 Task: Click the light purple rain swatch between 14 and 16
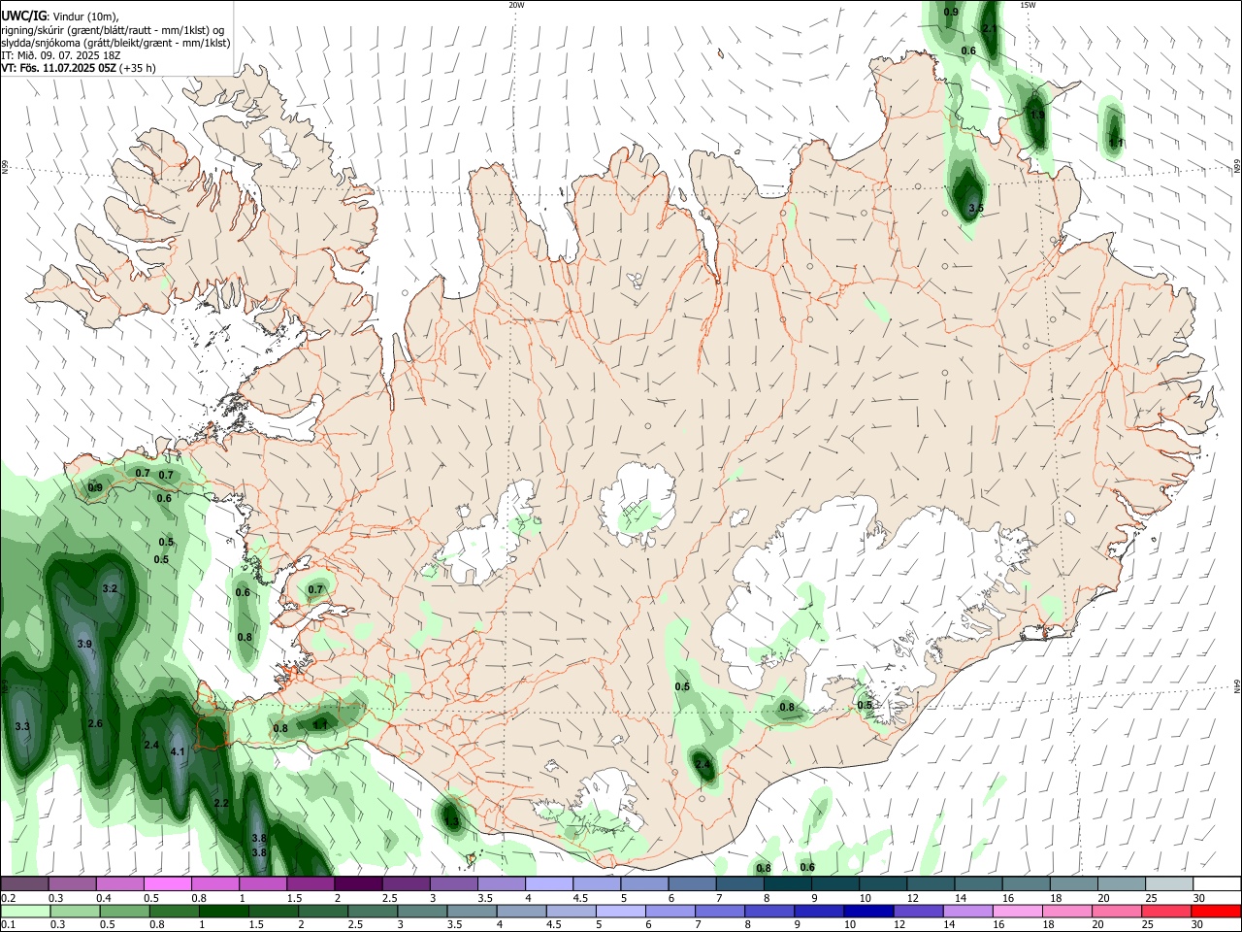point(966,911)
